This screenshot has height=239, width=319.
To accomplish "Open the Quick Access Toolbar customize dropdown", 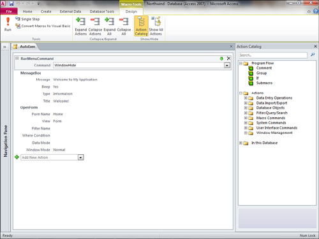I will click(x=38, y=4).
